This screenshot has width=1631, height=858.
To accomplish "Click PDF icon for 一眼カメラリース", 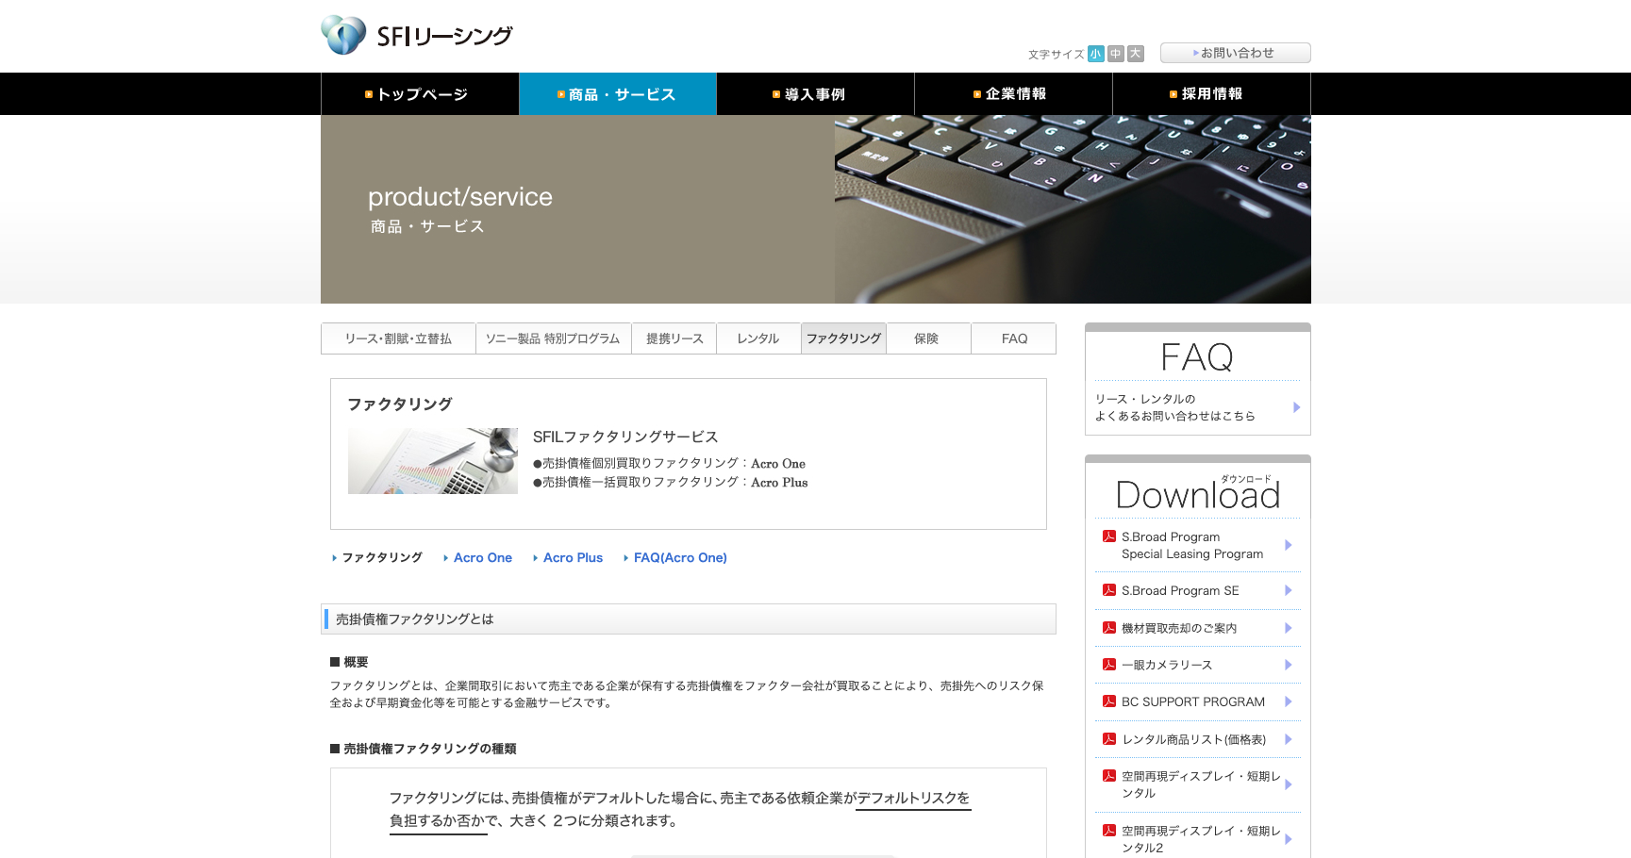I will [1109, 664].
